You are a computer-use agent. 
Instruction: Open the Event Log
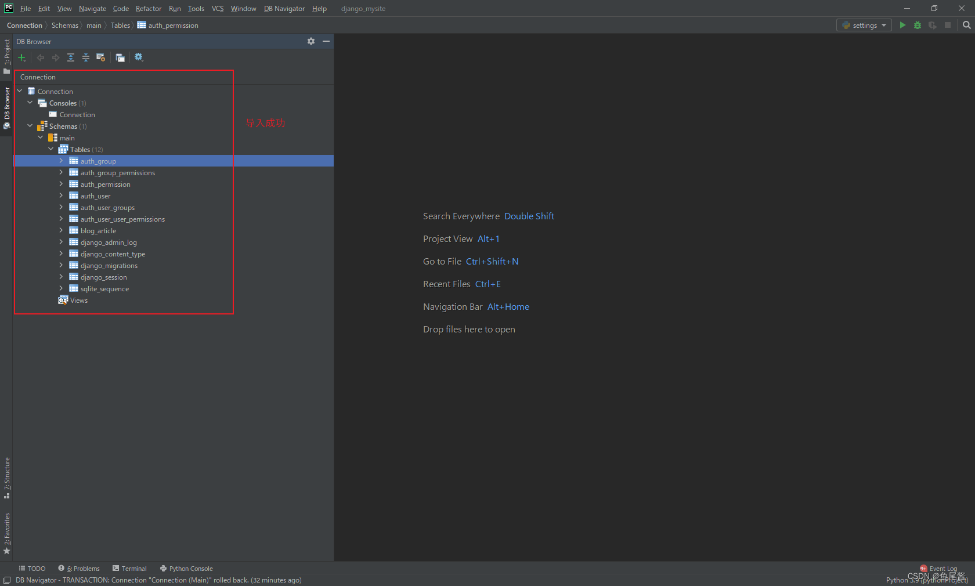click(x=938, y=569)
